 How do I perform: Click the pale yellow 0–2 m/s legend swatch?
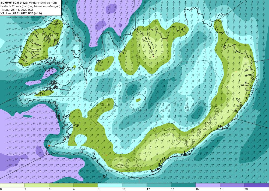coord(12,185)
